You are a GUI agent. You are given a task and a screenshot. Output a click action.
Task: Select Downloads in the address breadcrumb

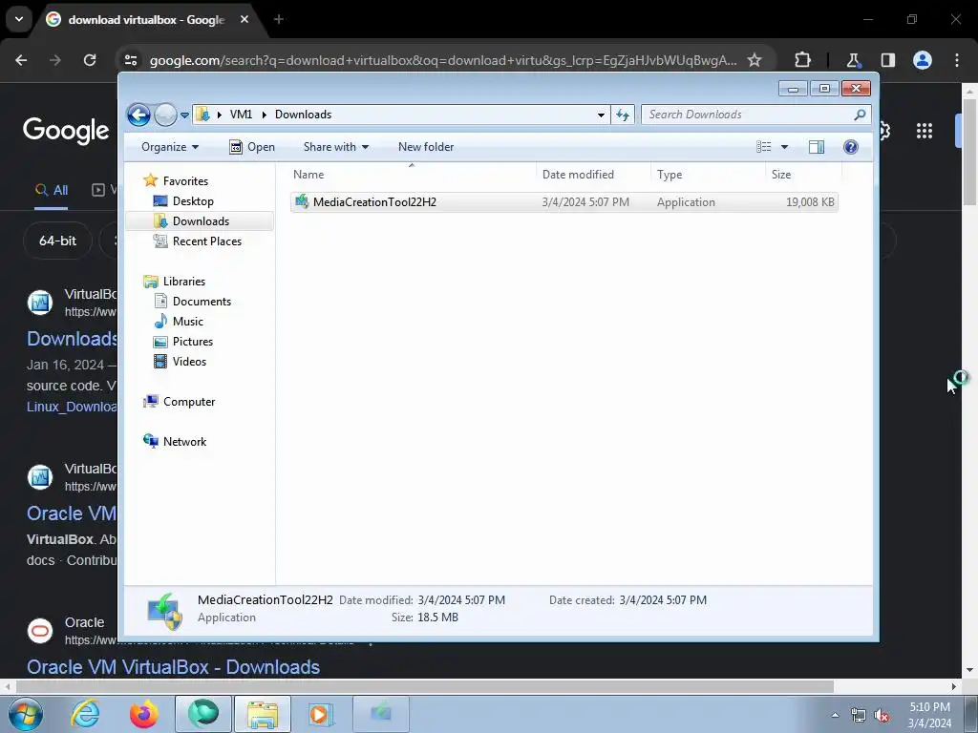tap(303, 115)
